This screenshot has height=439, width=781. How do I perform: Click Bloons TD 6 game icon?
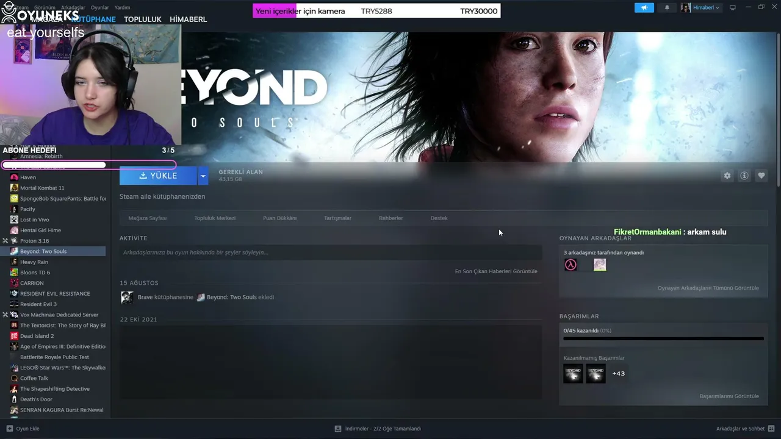coord(14,273)
